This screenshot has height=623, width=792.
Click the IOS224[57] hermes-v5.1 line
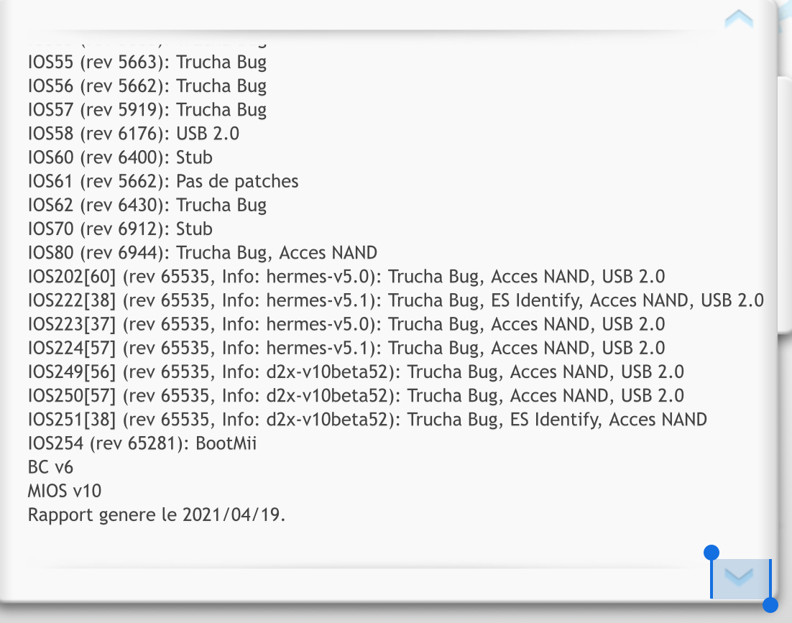[346, 349]
